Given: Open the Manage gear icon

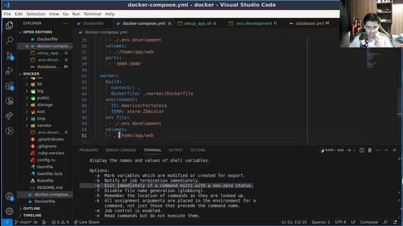Looking at the screenshot, I should coord(9,211).
